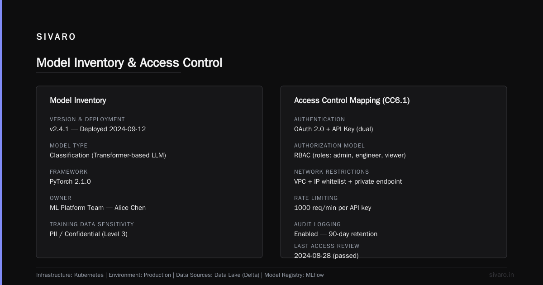The width and height of the screenshot is (543, 285).
Task: Click the SIVARO logo text
Action: (x=56, y=37)
